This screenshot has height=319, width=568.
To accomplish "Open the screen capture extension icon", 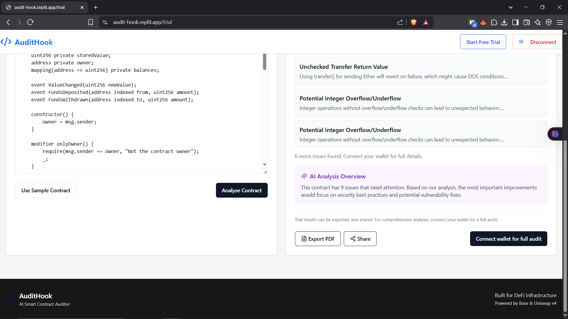I will pos(472,23).
